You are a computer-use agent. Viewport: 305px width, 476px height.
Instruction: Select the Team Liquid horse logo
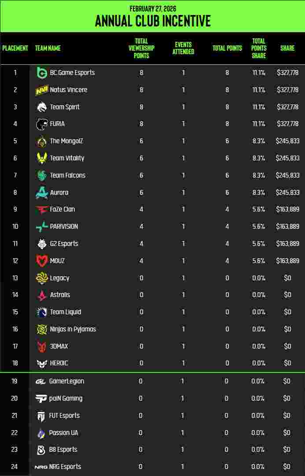pos(41,312)
